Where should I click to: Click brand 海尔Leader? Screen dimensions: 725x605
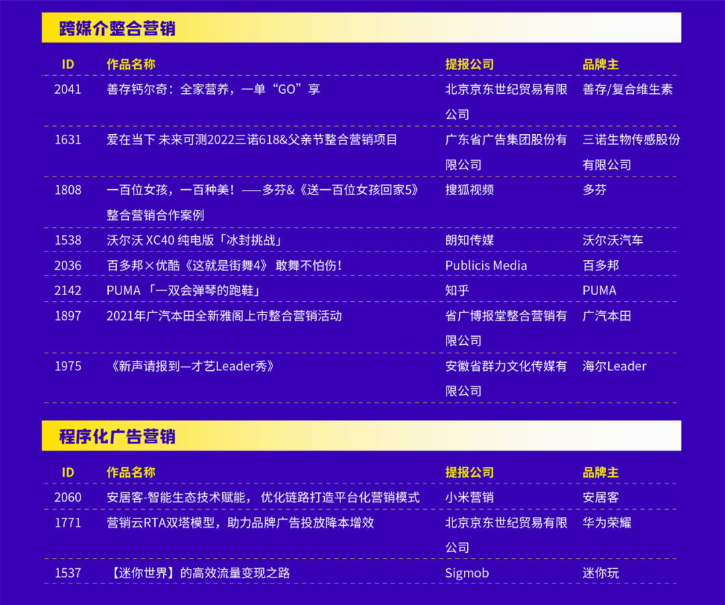(x=614, y=366)
